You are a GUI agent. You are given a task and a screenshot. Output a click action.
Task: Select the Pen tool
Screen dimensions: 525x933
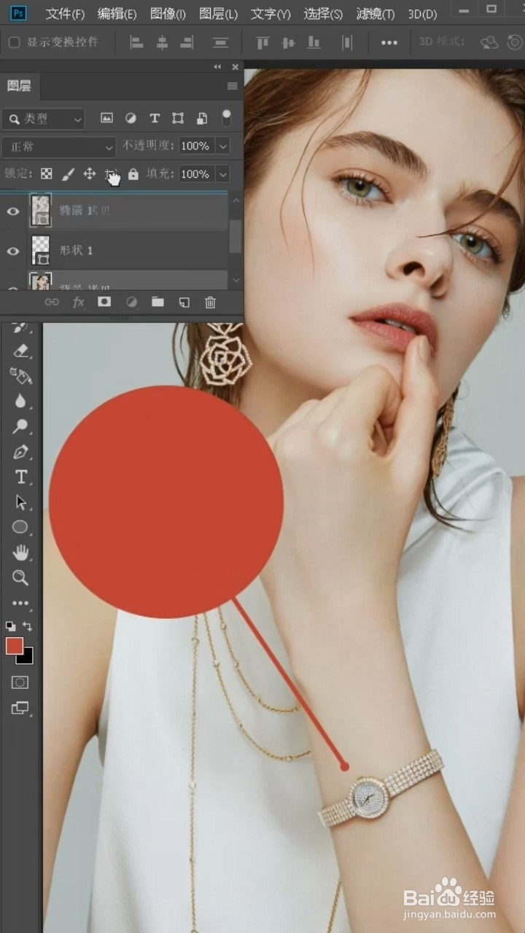pyautogui.click(x=20, y=452)
